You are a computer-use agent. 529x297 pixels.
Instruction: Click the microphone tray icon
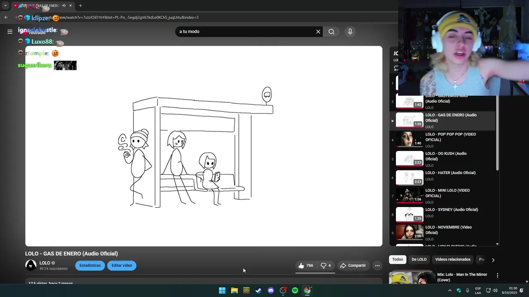[x=467, y=290]
